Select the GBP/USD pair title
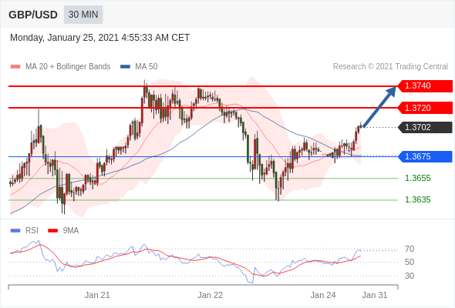This screenshot has height=308, width=455. click(x=33, y=15)
